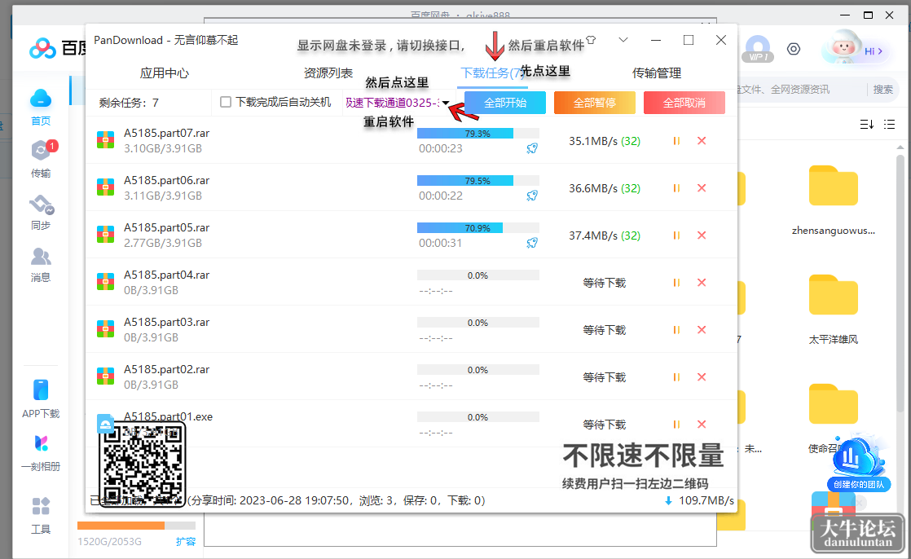Open 同步 in Baidu Netdisk sidebar
911x559 pixels.
pos(41,213)
